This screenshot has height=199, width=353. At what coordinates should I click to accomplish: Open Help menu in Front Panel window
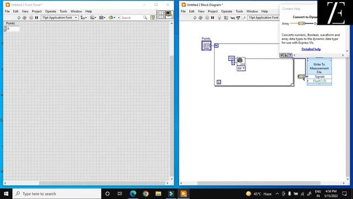click(88, 11)
